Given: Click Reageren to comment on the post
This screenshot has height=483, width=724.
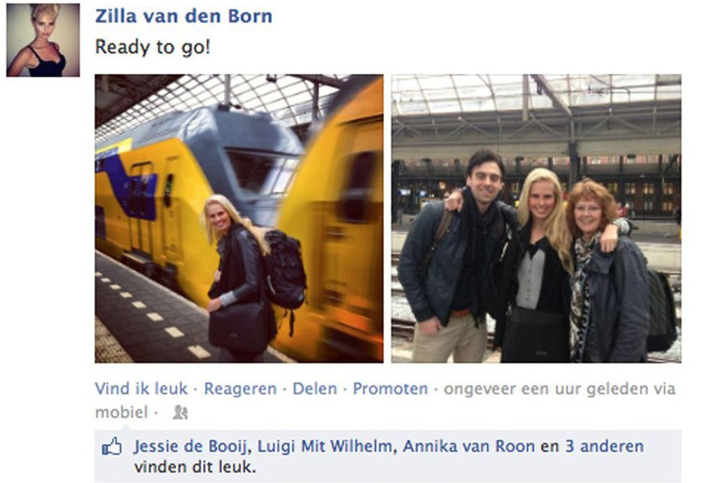Looking at the screenshot, I should 240,389.
